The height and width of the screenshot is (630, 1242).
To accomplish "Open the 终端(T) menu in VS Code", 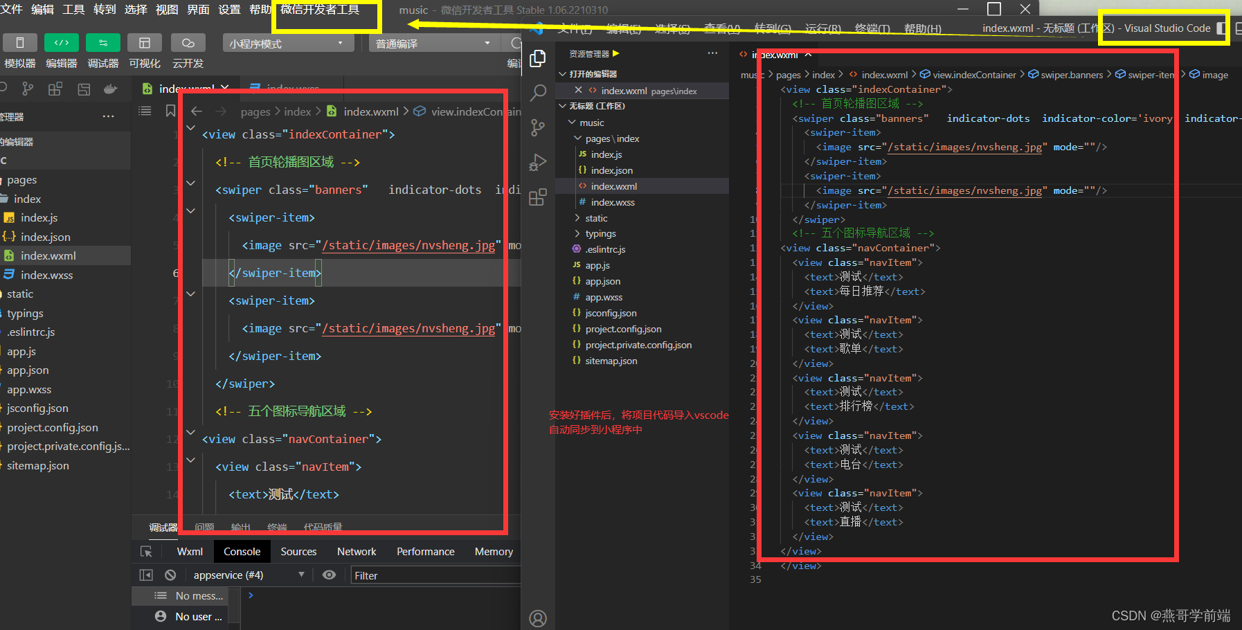I will [x=872, y=29].
